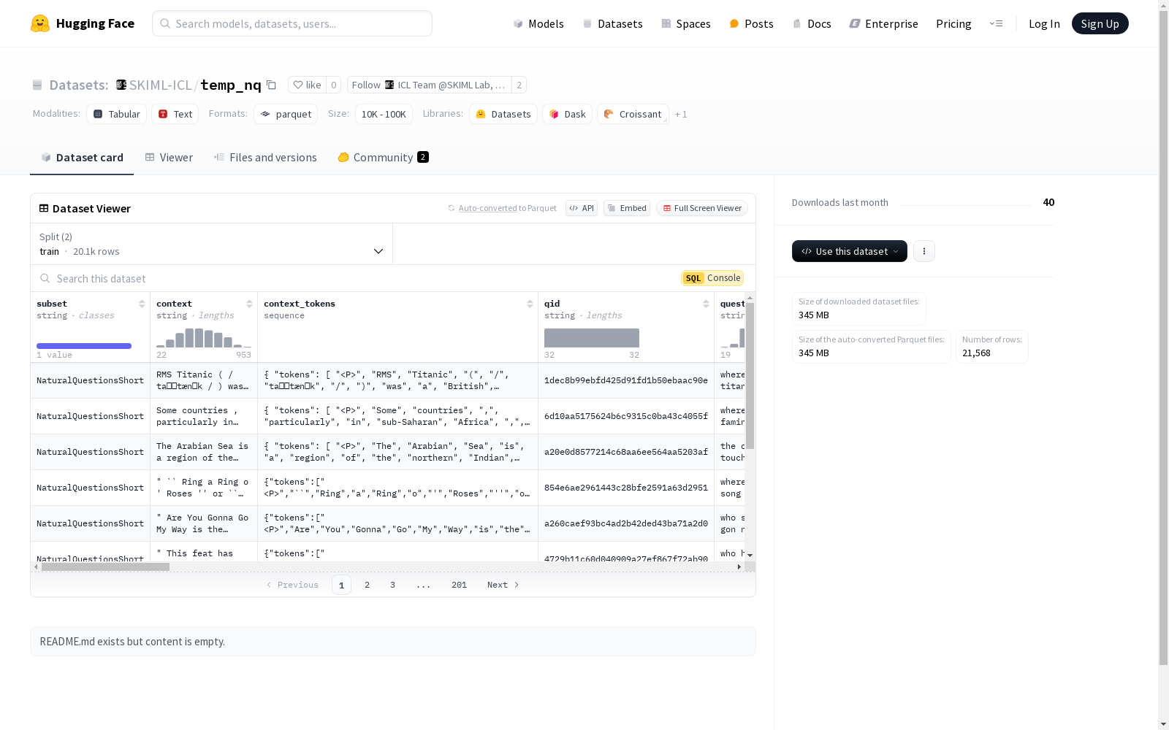1169x730 pixels.
Task: Click Log In
Action: [1044, 23]
